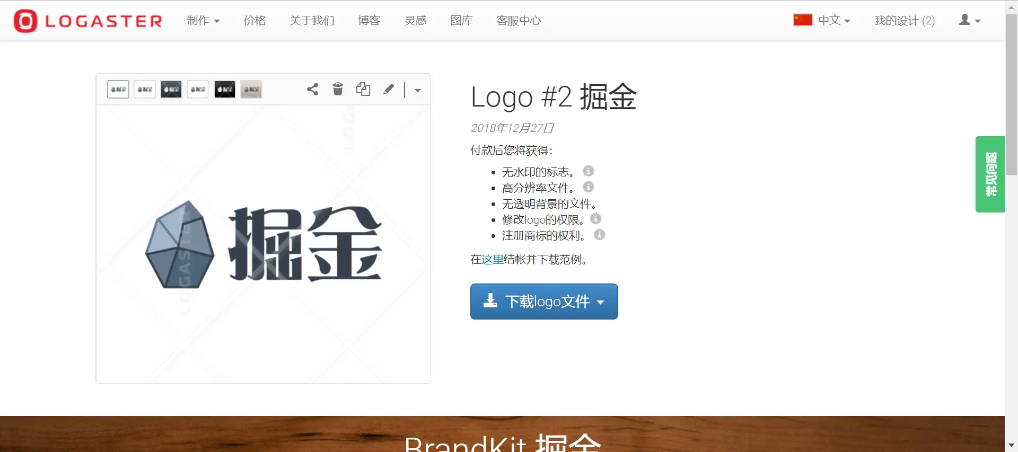Click the info icon beside 修改logo的权限
Viewport: 1018px width, 452px height.
tap(596, 219)
